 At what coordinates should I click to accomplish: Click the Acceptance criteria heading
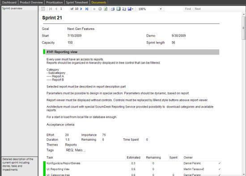pos(60,124)
